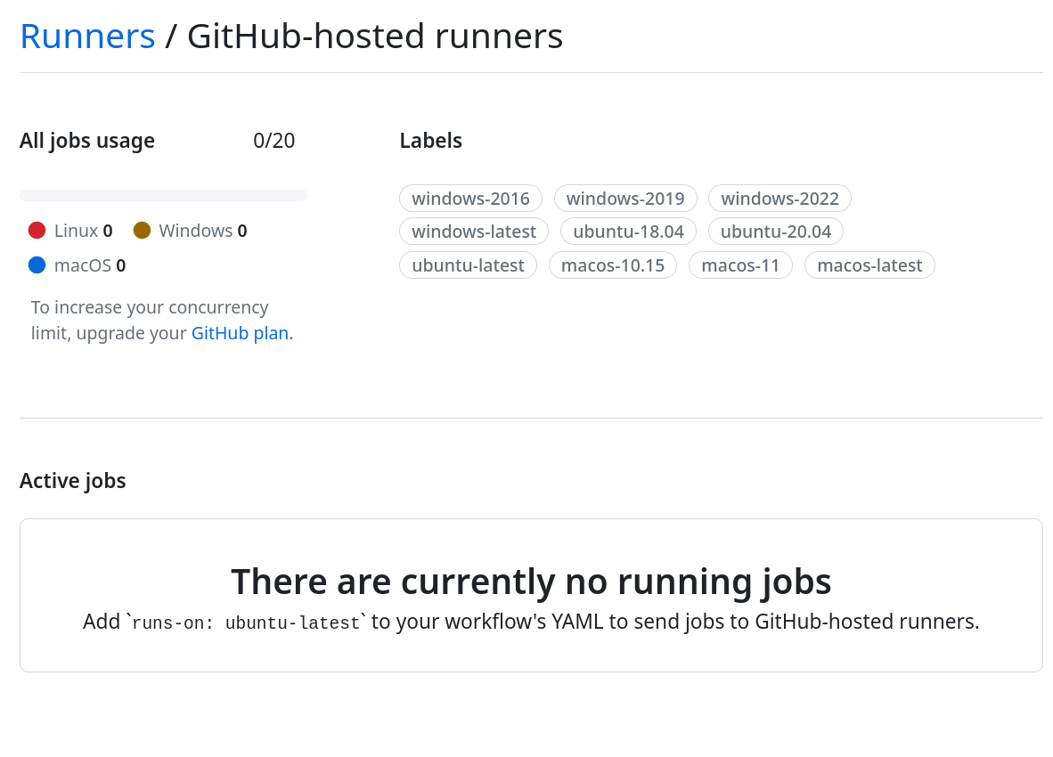Select the windows-2019 runner label
The width and height of the screenshot is (1053, 757).
[625, 198]
